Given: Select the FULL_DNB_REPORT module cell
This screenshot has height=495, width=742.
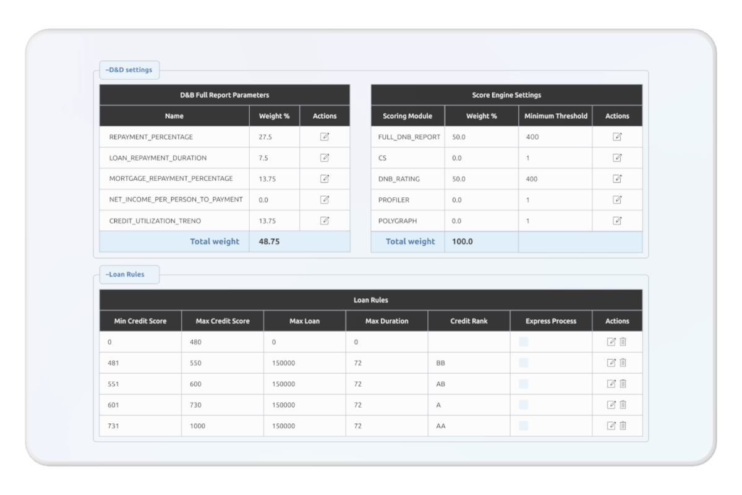Looking at the screenshot, I should click(407, 137).
